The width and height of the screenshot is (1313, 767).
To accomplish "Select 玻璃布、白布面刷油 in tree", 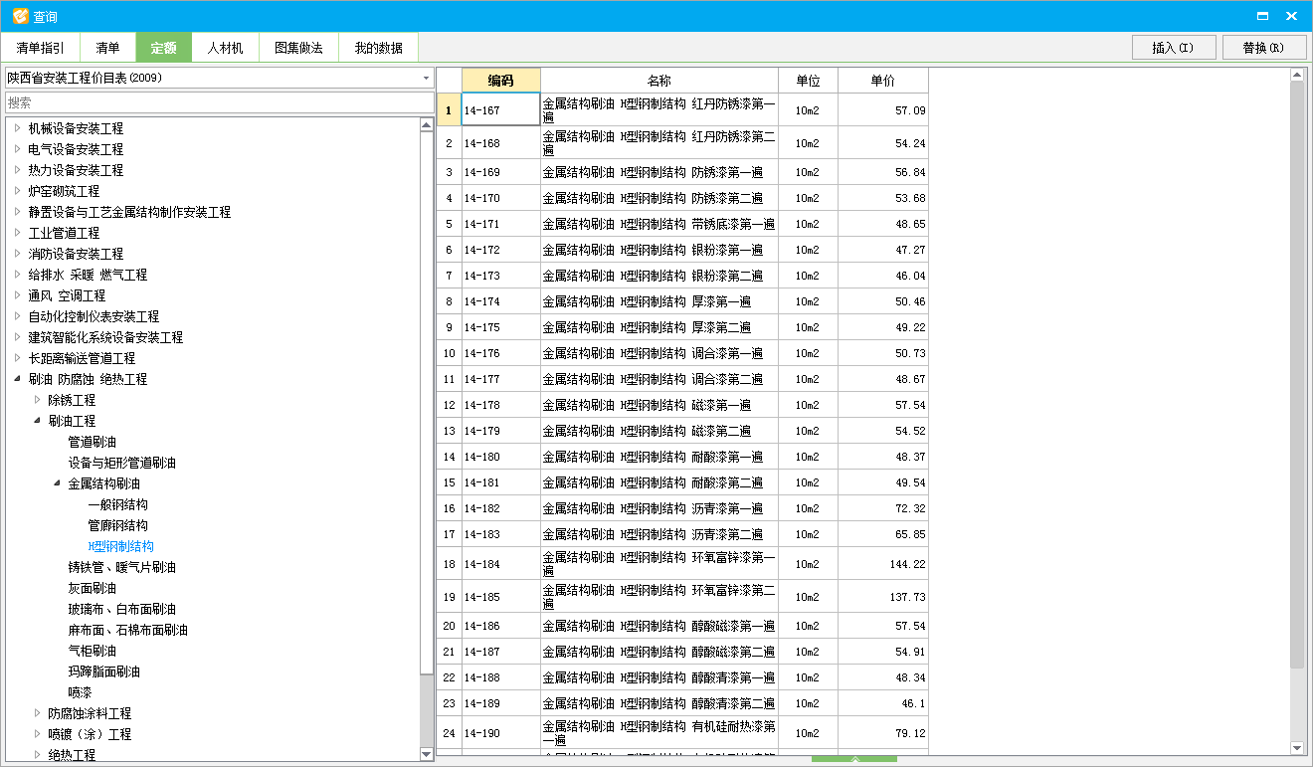I will point(121,609).
